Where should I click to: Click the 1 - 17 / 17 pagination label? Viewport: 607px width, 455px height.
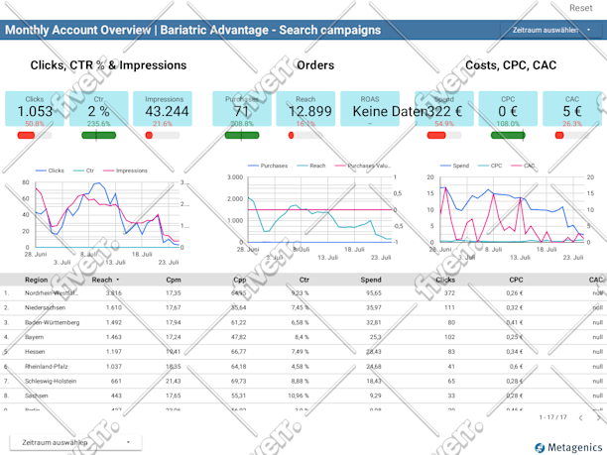pos(552,417)
